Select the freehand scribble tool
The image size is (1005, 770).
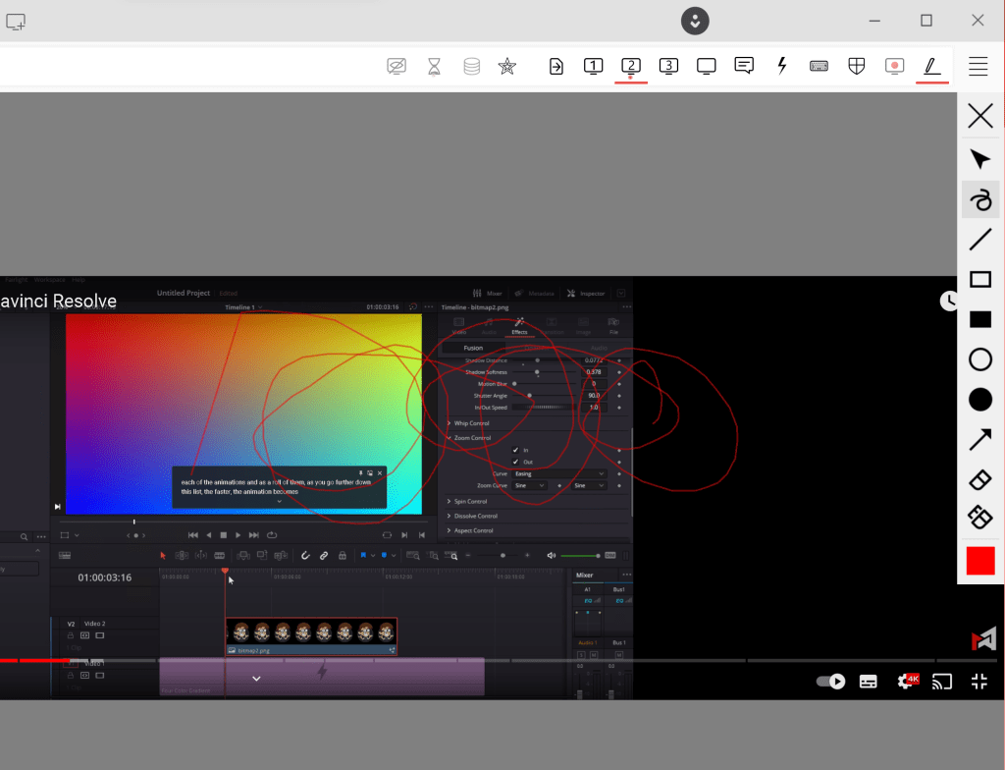tap(980, 199)
